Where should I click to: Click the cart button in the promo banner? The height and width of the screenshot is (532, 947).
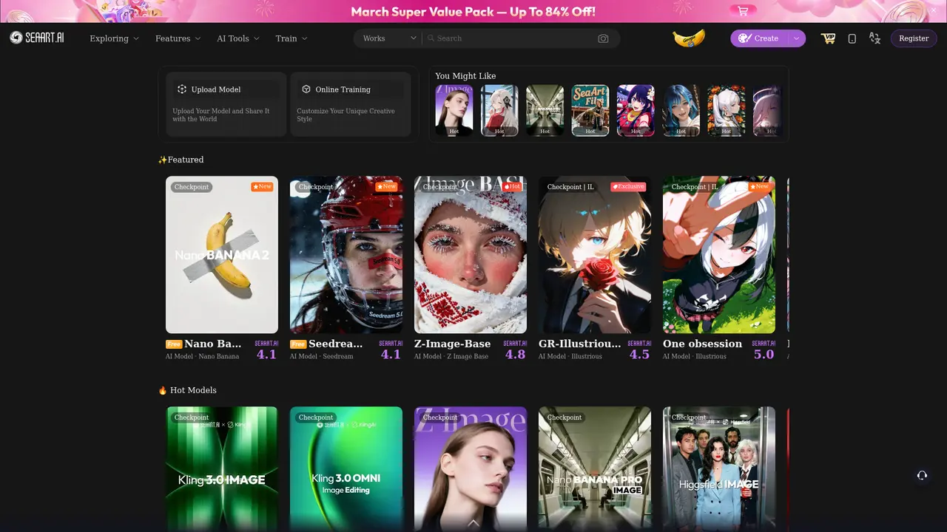pos(743,11)
